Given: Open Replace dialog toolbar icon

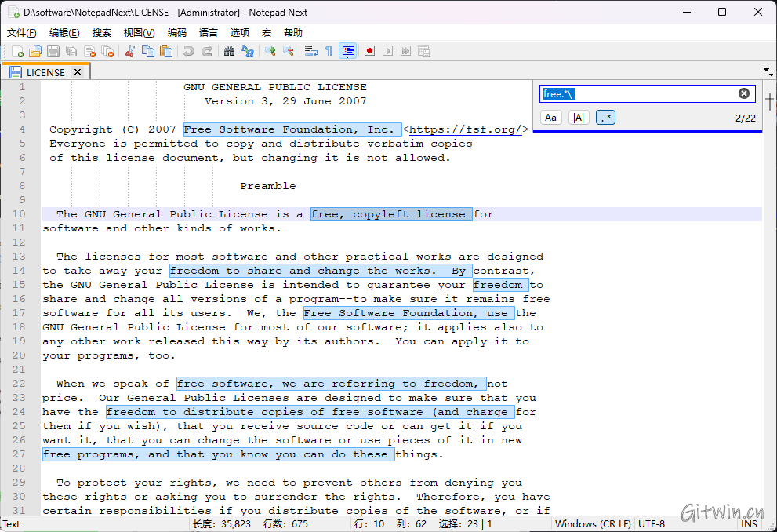Looking at the screenshot, I should tap(247, 51).
